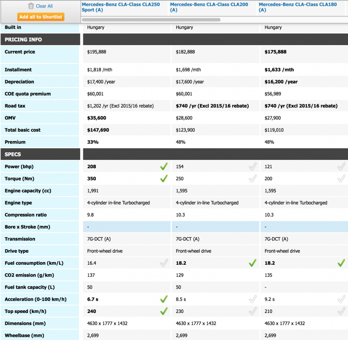Click green checkmark for CLA200 fuel consumption 18.2
Image resolution: width=348 pixels, height=340 pixels.
[253, 263]
